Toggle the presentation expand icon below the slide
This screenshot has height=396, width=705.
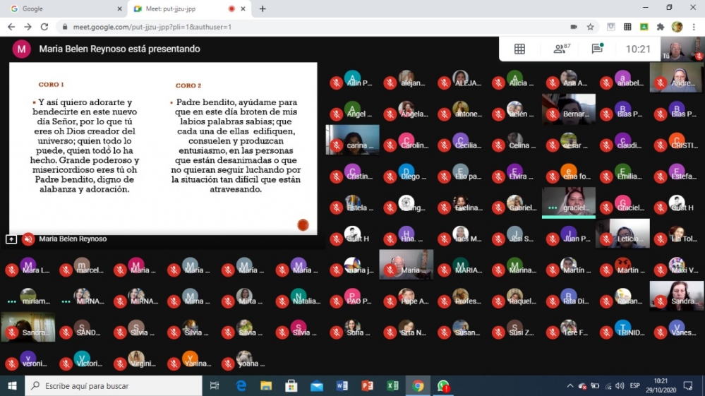tap(11, 239)
